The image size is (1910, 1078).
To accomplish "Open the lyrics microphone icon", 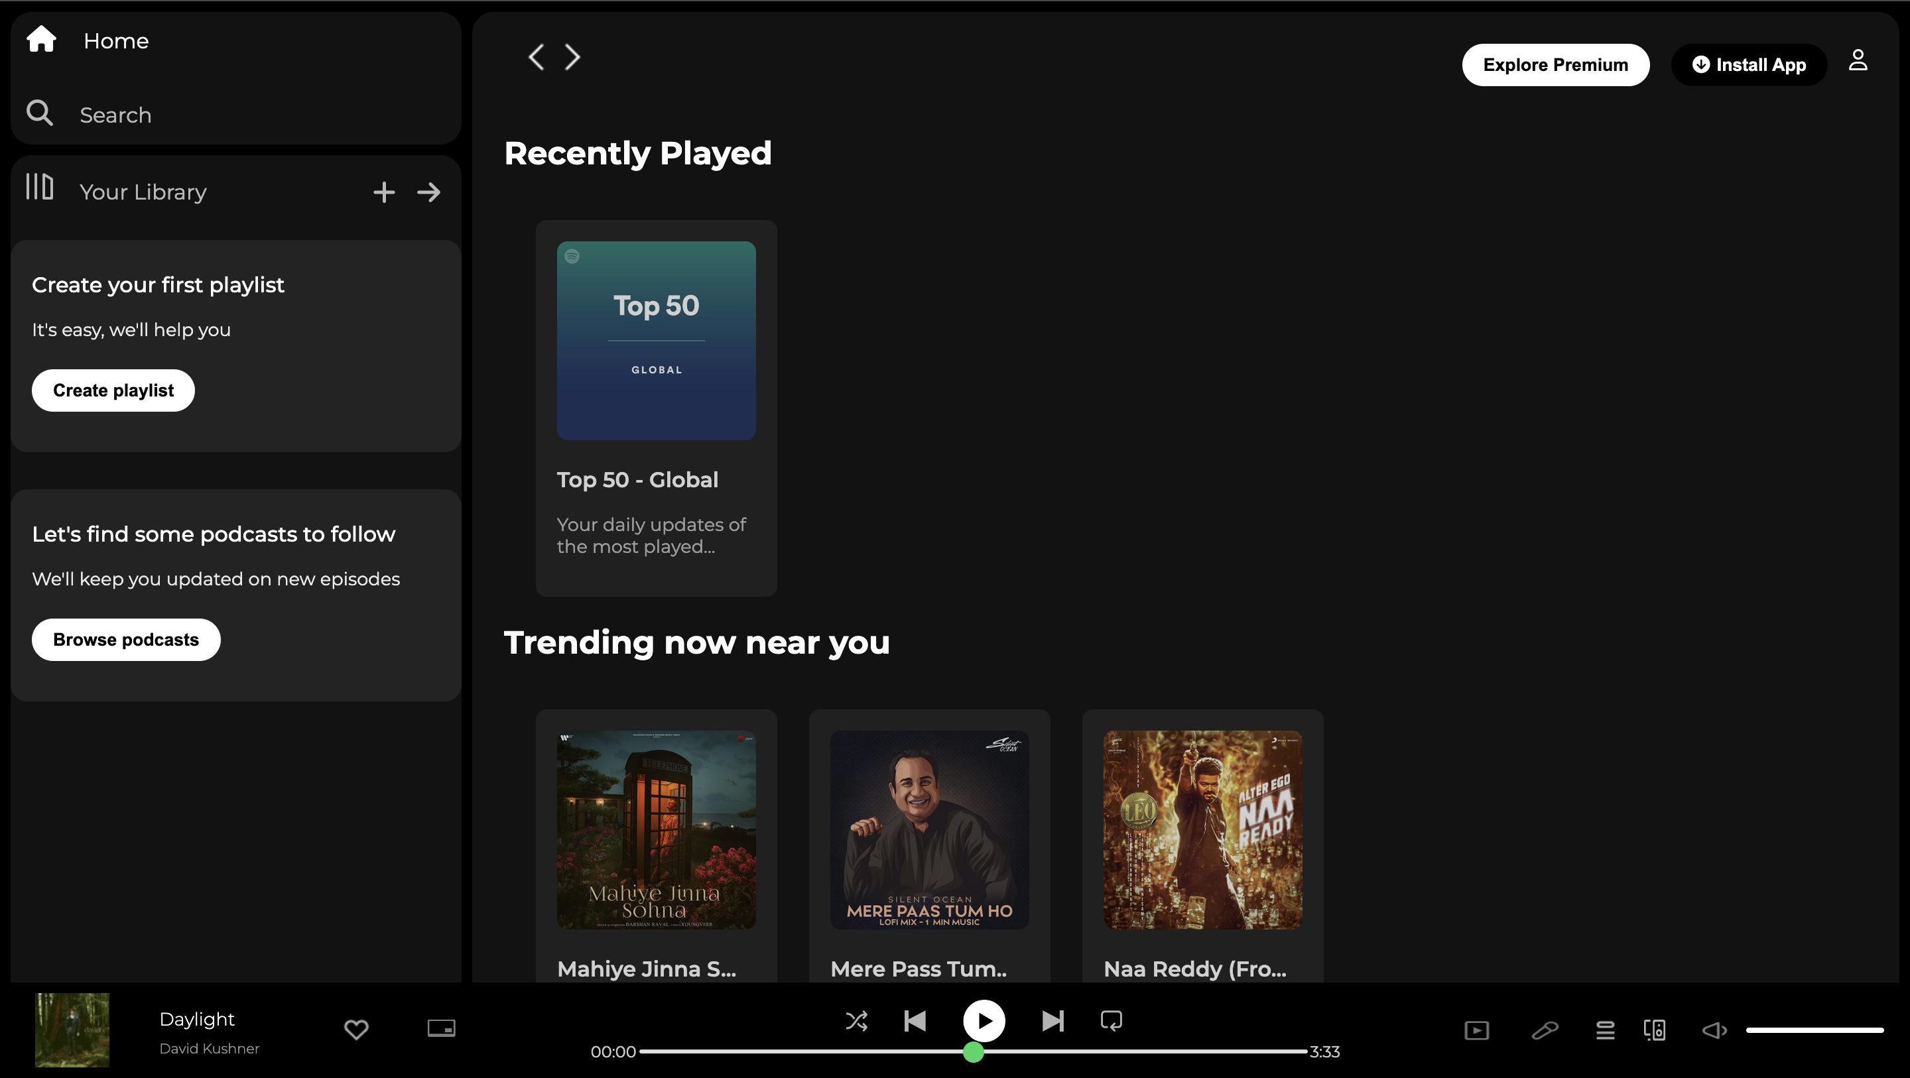I will point(1545,1030).
